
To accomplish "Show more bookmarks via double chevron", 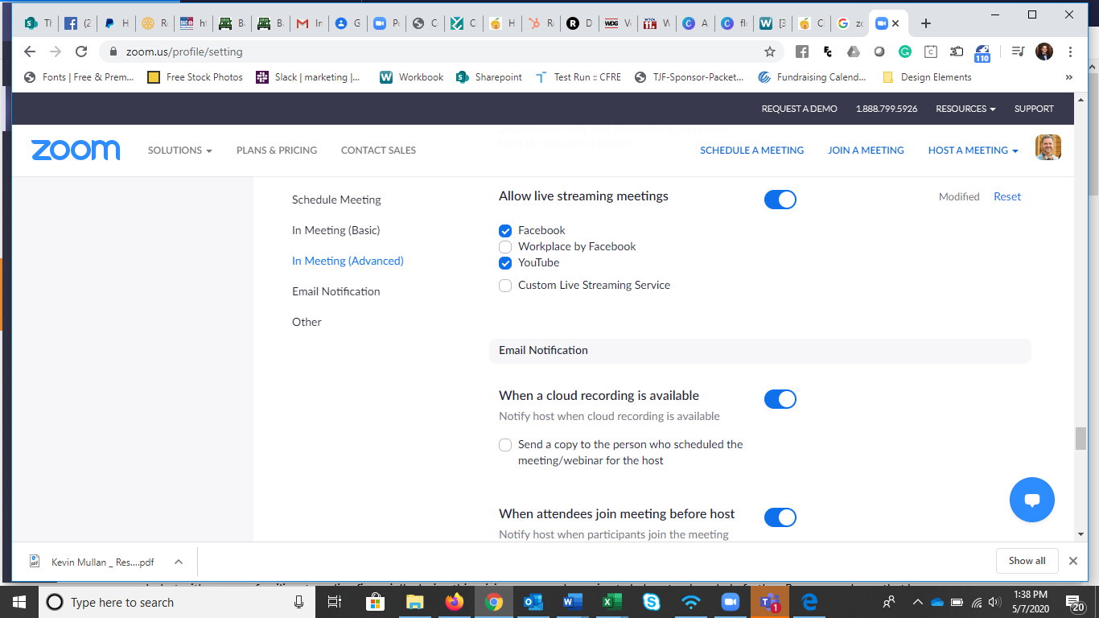I will pyautogui.click(x=1069, y=77).
